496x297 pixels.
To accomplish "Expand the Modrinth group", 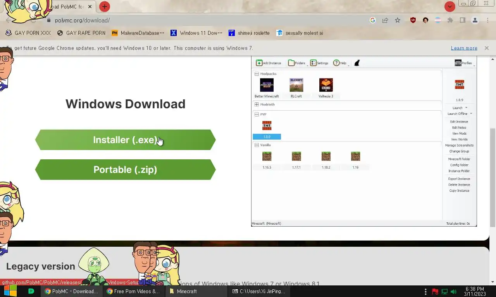I will point(257,104).
